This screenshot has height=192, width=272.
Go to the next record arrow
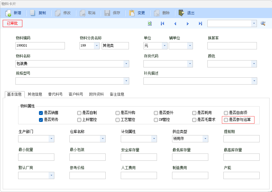pos(188,23)
